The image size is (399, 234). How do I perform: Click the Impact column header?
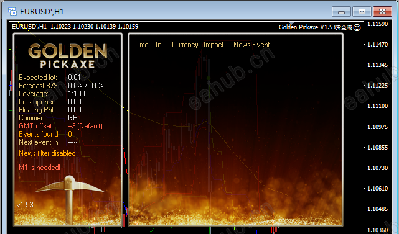click(x=214, y=45)
